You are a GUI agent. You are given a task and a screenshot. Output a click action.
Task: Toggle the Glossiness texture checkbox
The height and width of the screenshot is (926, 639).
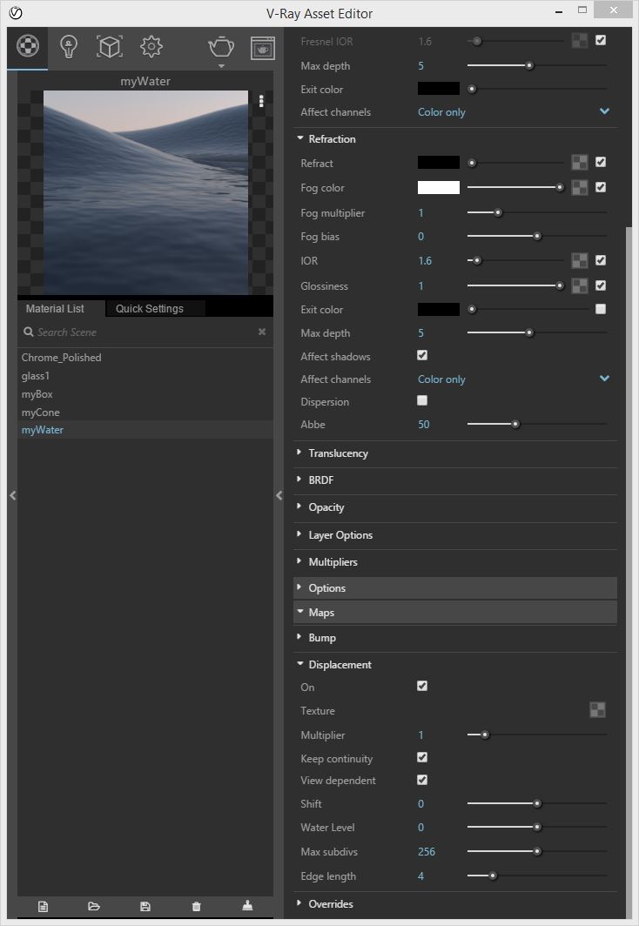601,285
